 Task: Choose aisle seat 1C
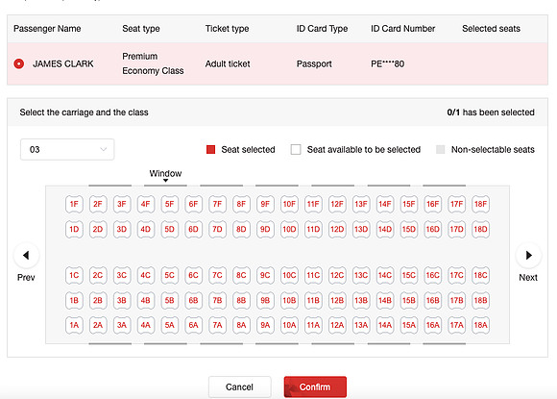coord(74,275)
